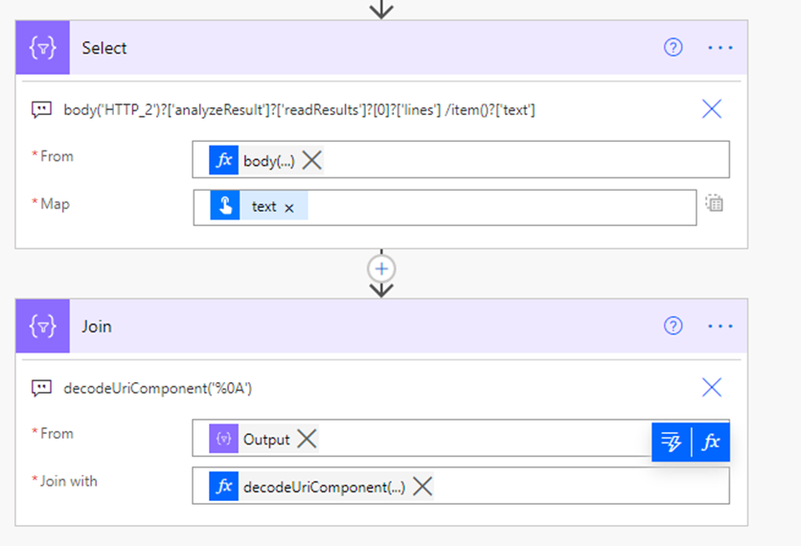The height and width of the screenshot is (546, 801).
Task: Remove the body(...) expression token
Action: [x=311, y=160]
